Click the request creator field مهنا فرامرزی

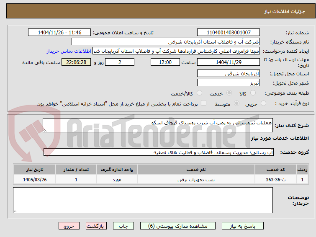pos(176,51)
